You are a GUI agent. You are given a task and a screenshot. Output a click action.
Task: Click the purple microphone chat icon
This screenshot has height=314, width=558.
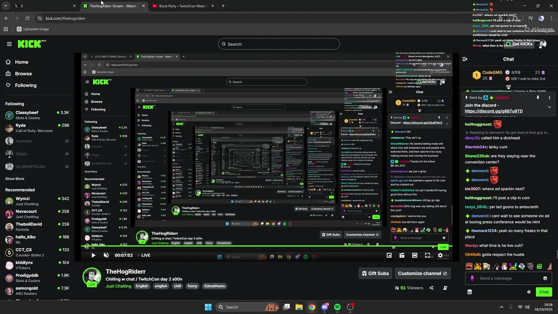[x=472, y=278]
